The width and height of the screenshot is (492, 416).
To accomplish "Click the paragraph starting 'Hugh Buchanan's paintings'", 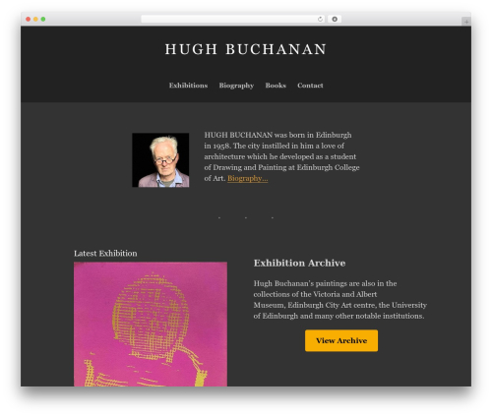I will pos(340,300).
